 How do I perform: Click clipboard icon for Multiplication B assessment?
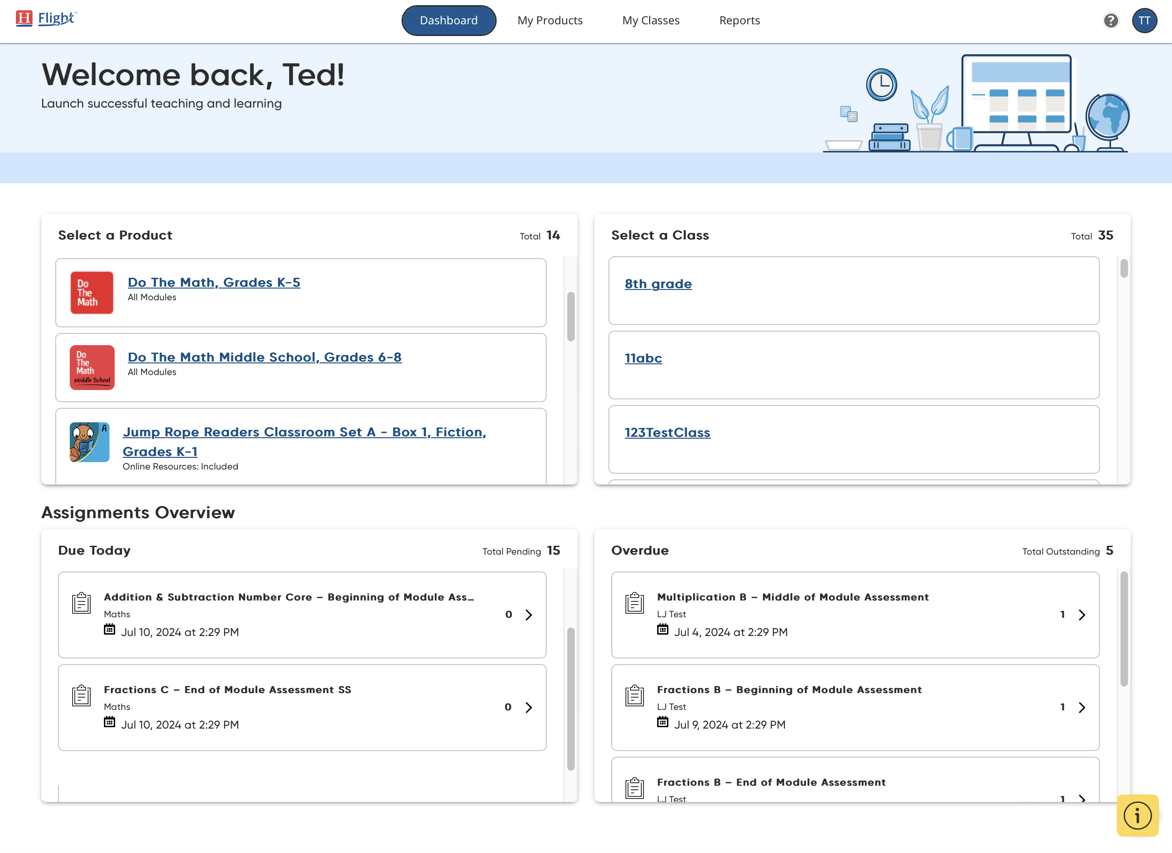tap(635, 603)
